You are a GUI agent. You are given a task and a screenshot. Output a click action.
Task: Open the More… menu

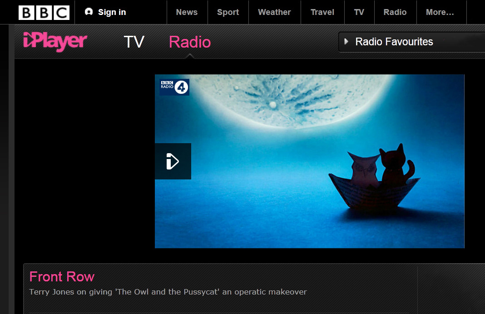440,12
